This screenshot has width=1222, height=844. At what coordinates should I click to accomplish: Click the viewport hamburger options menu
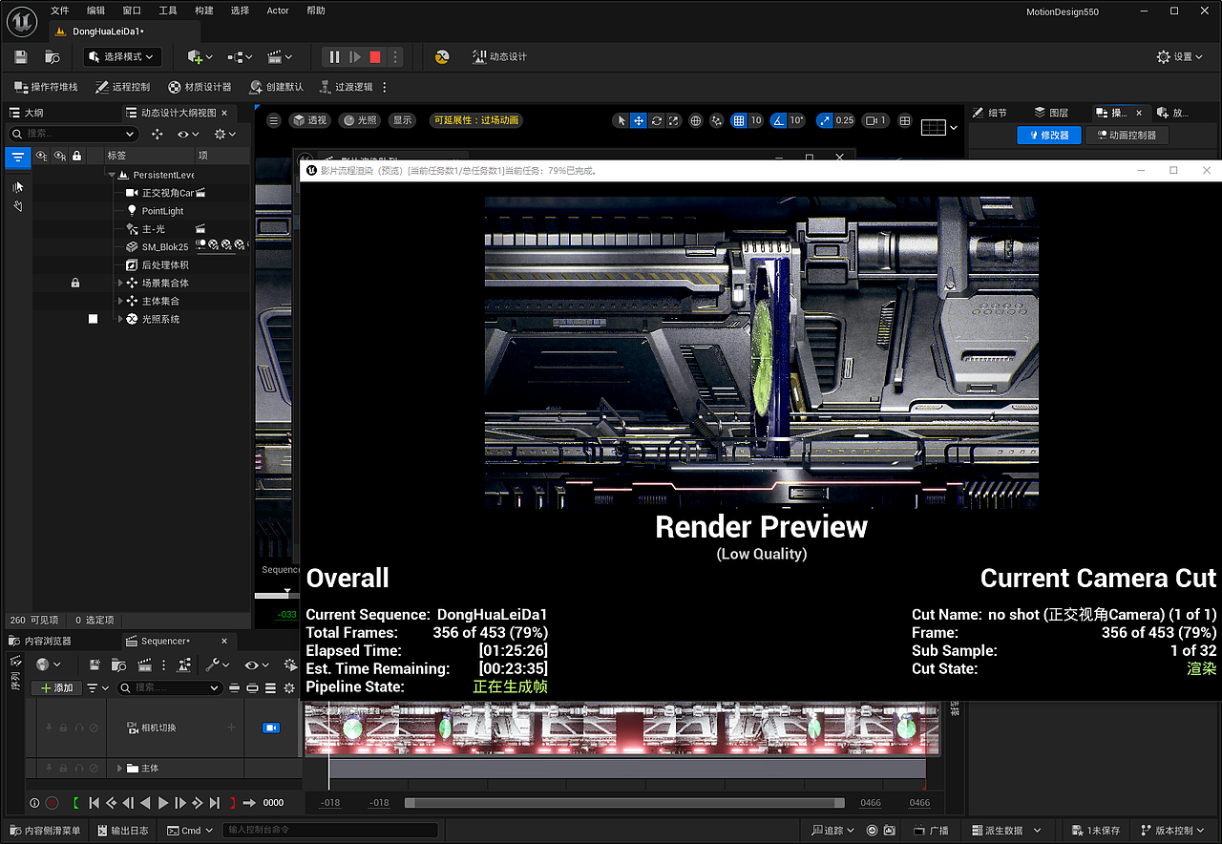274,120
